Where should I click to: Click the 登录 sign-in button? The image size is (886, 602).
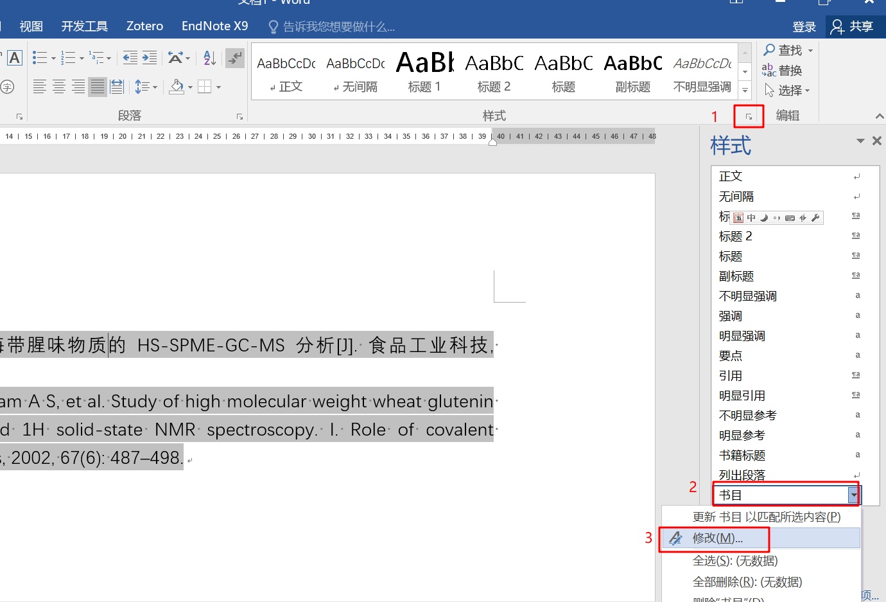pos(804,26)
